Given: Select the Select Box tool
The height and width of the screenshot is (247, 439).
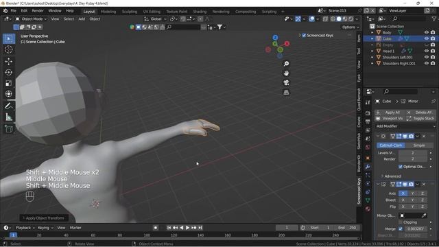Looking at the screenshot, I should tap(9, 38).
